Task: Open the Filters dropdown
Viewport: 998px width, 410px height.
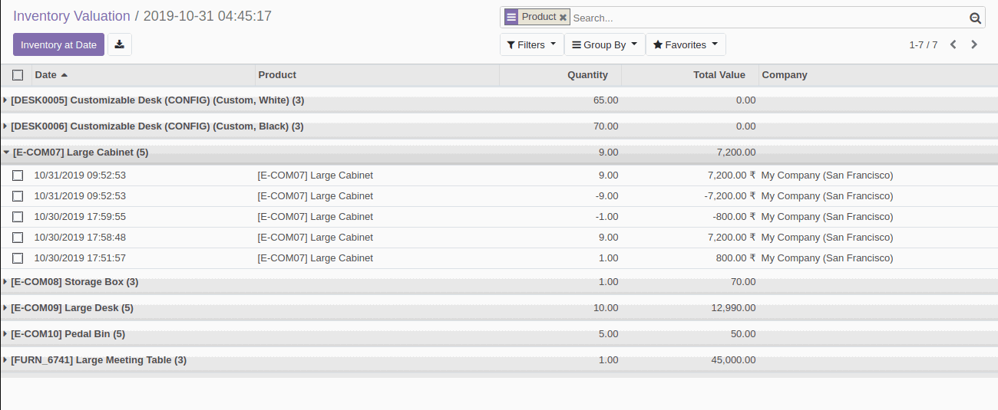Action: point(531,44)
